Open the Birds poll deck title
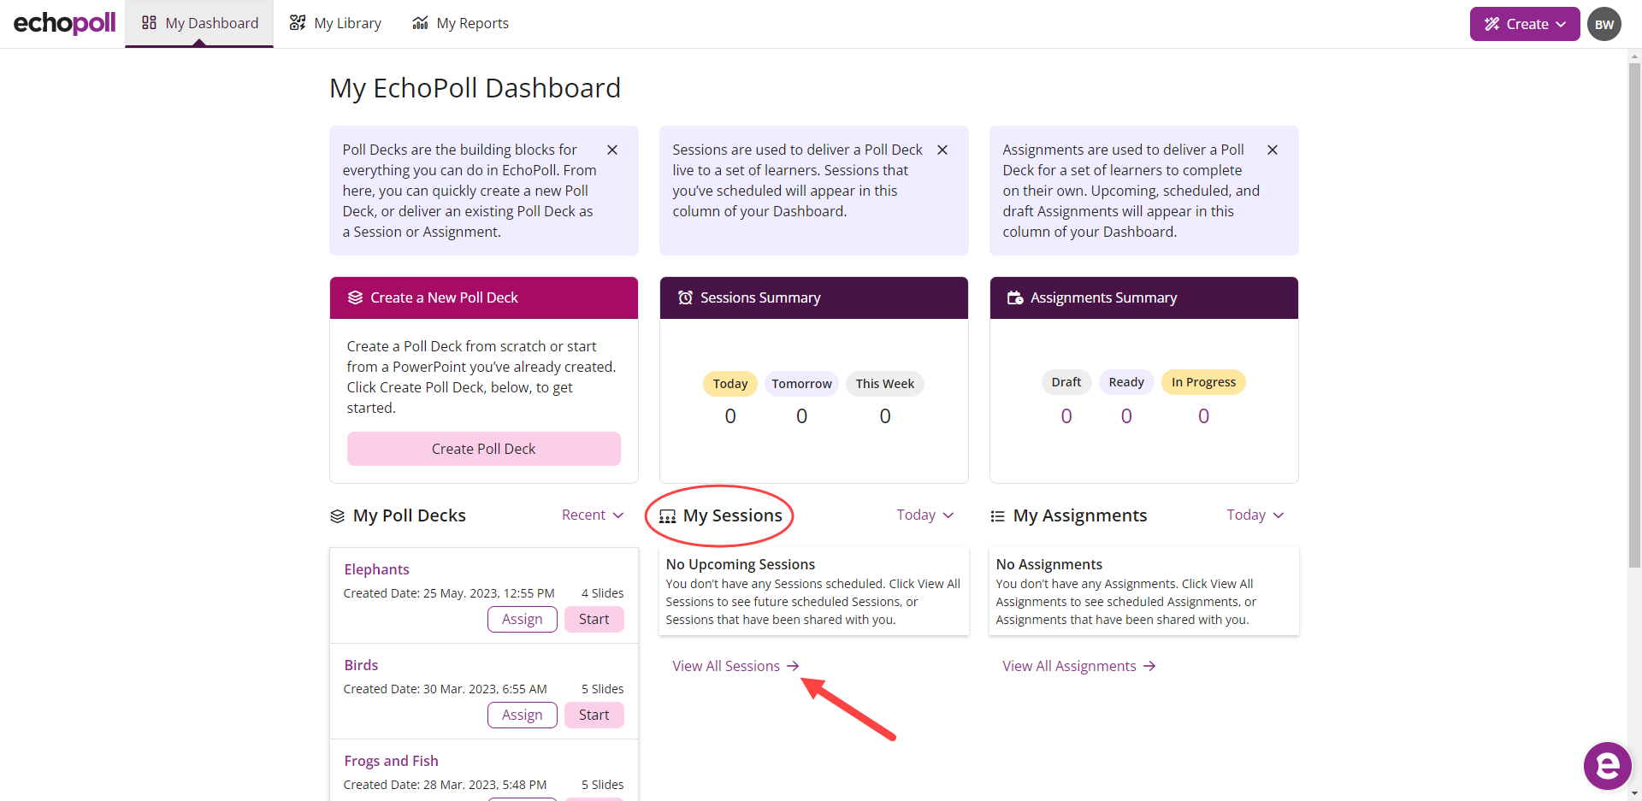Screen dimensions: 1642x801 point(361,665)
